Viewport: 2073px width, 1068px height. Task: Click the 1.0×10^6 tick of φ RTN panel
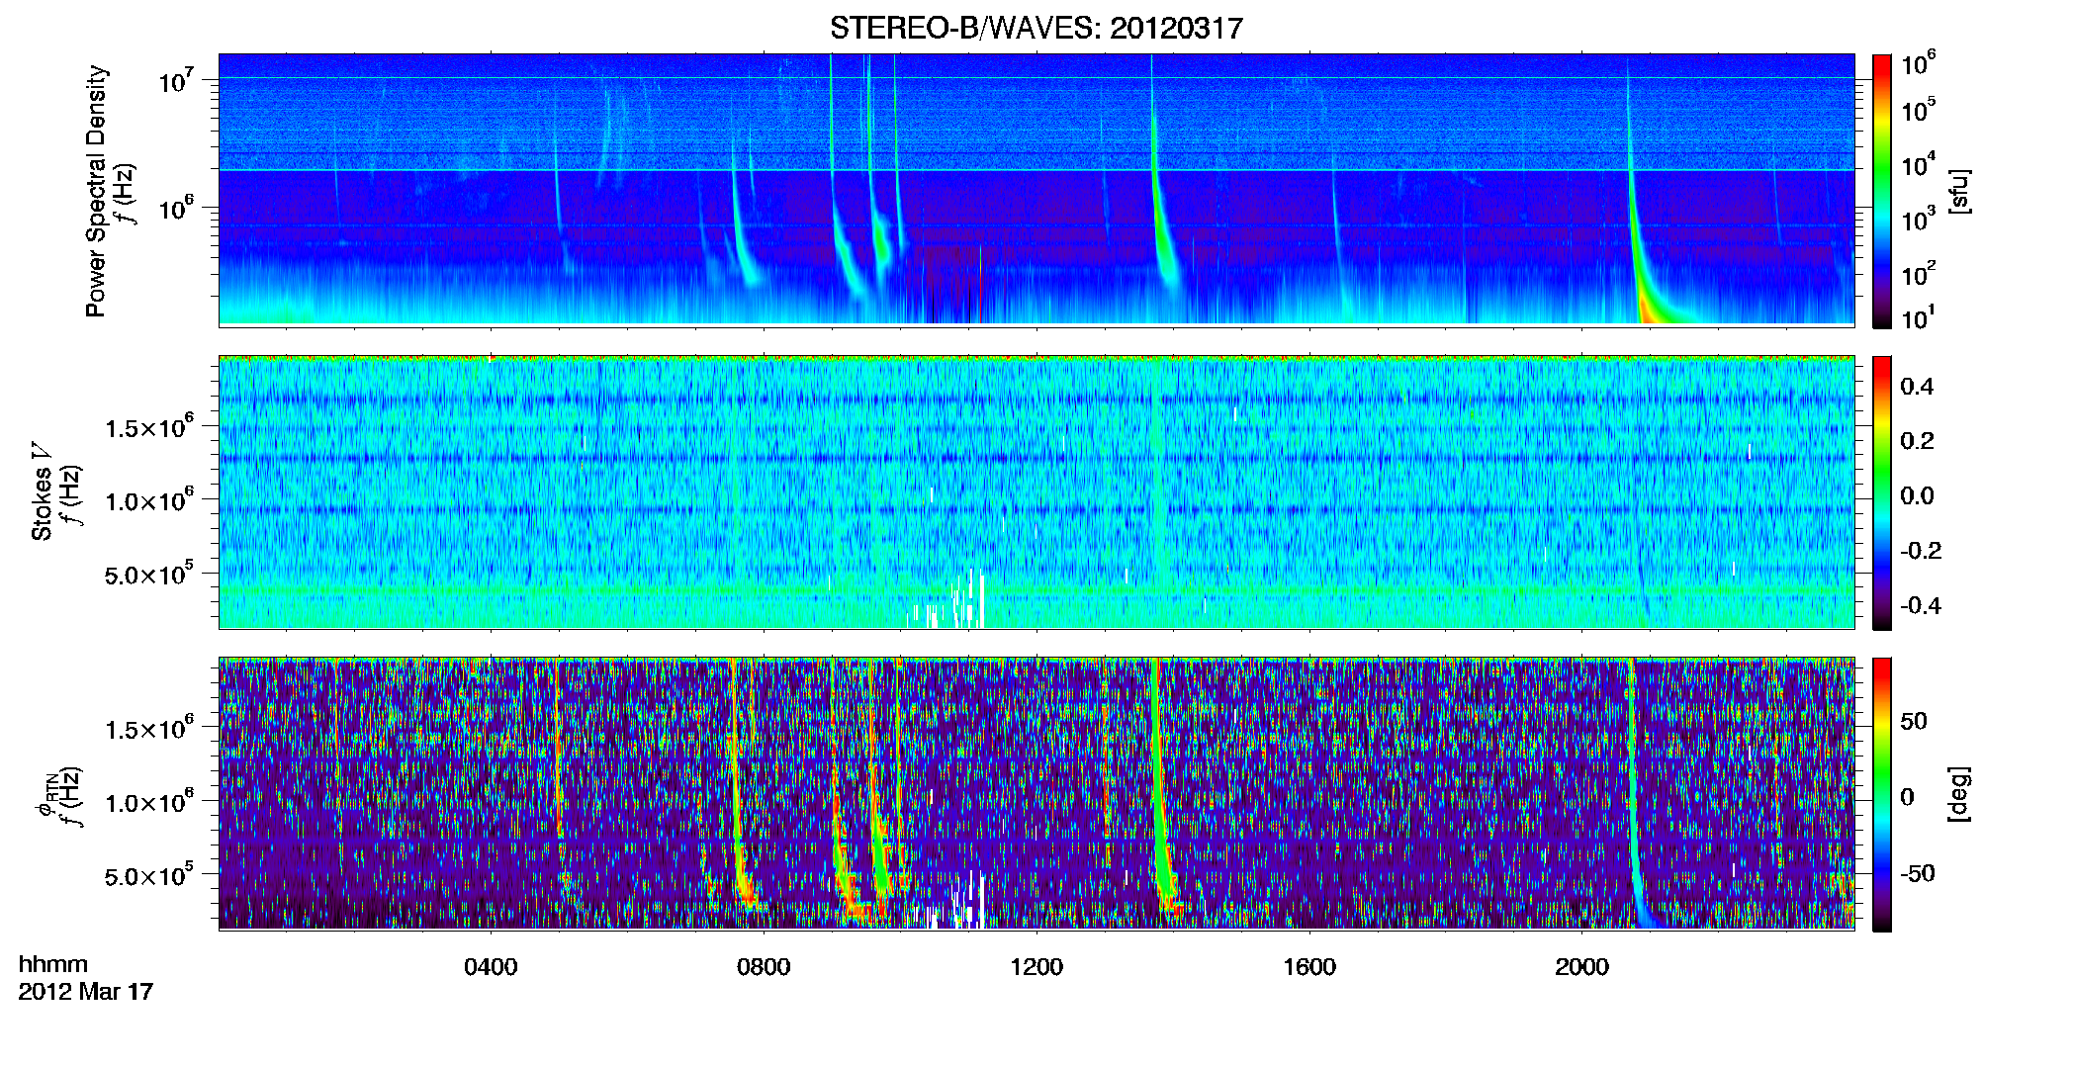click(149, 801)
